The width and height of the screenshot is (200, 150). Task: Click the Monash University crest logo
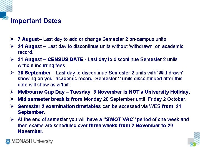[8, 141]
